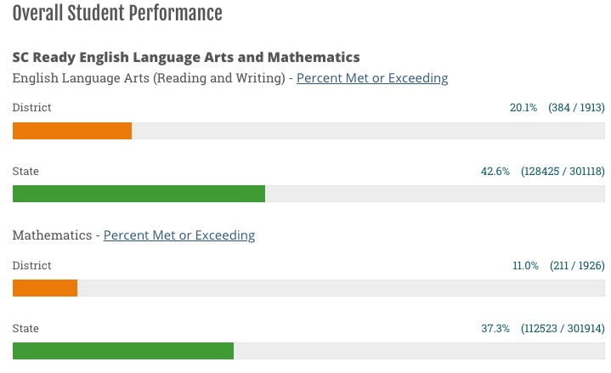Click the Mathematics section label
611x373 pixels.
(x=52, y=235)
